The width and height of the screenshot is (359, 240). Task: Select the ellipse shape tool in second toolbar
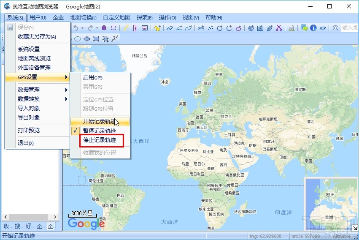click(78, 39)
